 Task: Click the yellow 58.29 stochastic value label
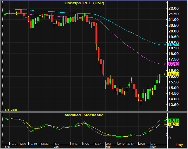coord(174,125)
